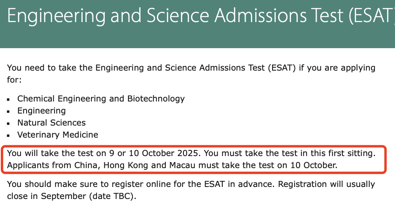
Task: Click the Engineering and Science Admissions Test heading
Action: pos(201,16)
